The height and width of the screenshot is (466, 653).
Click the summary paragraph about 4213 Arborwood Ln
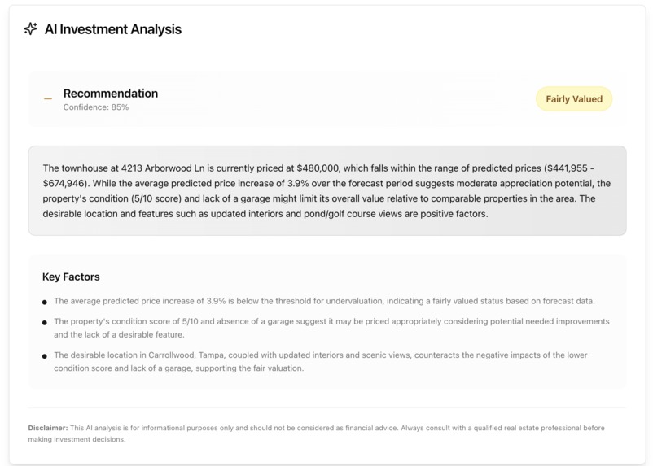click(327, 191)
